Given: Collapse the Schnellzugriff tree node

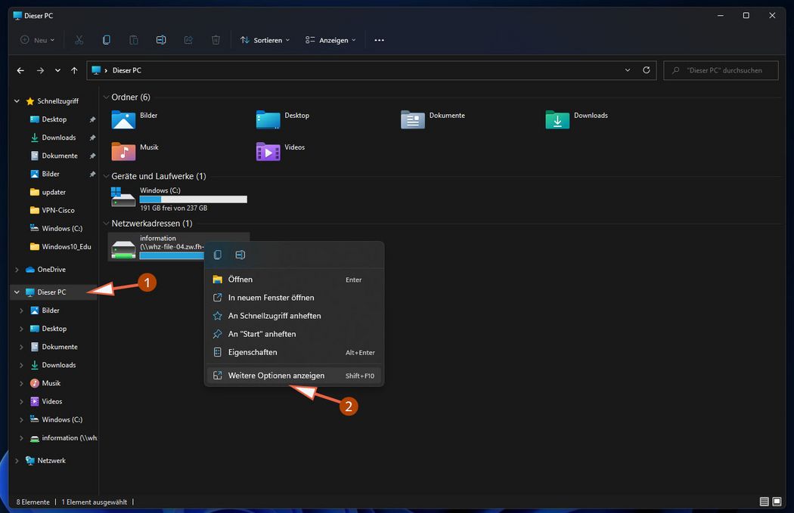Looking at the screenshot, I should [17, 101].
